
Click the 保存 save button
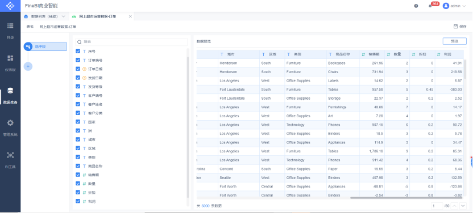[x=460, y=27]
